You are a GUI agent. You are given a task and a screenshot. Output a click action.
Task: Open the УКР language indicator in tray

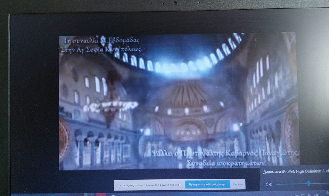pos(316,195)
